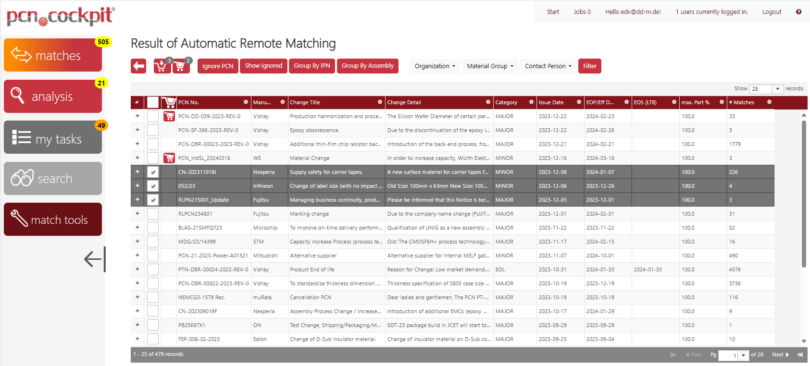This screenshot has height=366, width=810.
Task: Open Issue Date column settings gear
Action: click(579, 102)
